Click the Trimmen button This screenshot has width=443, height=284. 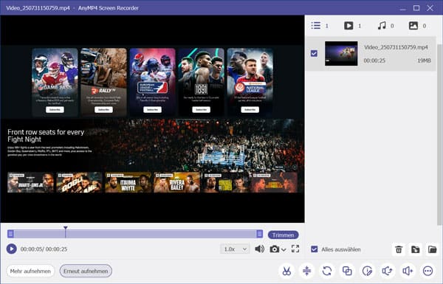pyautogui.click(x=283, y=235)
